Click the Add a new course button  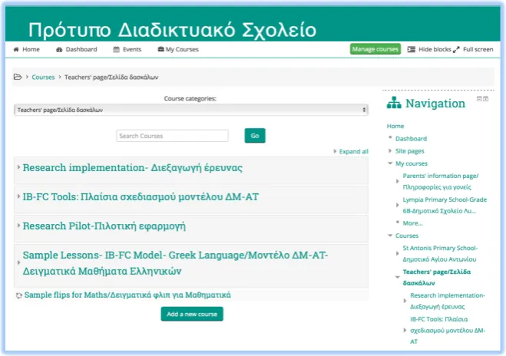click(192, 314)
